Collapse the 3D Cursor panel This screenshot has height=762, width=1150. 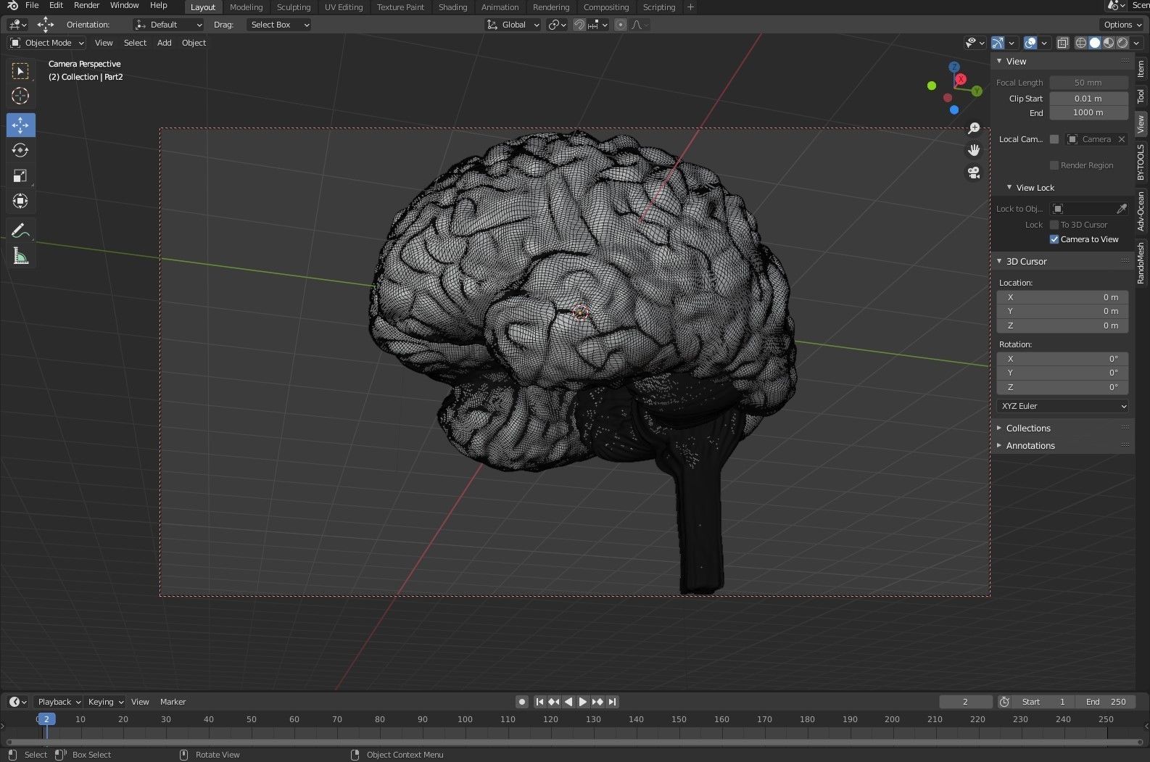point(999,262)
